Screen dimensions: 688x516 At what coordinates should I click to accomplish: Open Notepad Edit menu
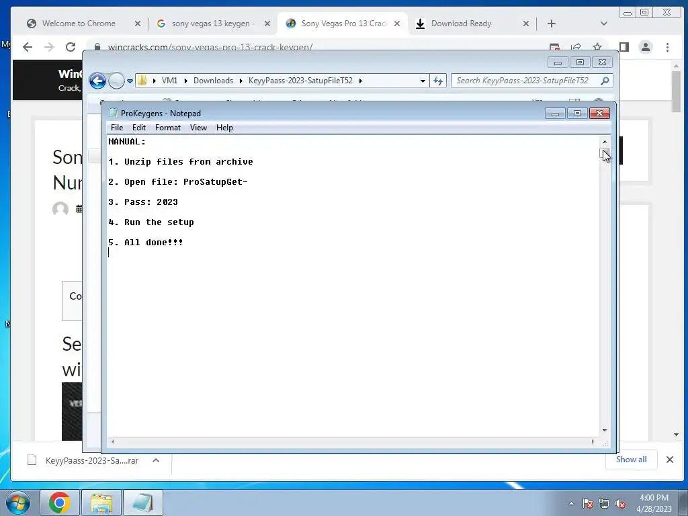[138, 128]
